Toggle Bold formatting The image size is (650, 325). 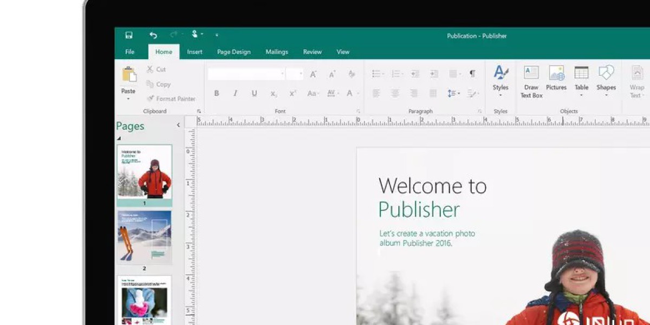217,93
